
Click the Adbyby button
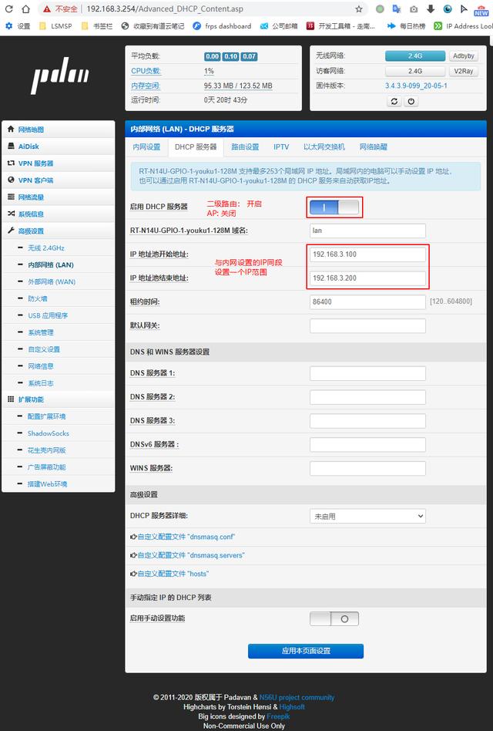(x=464, y=56)
